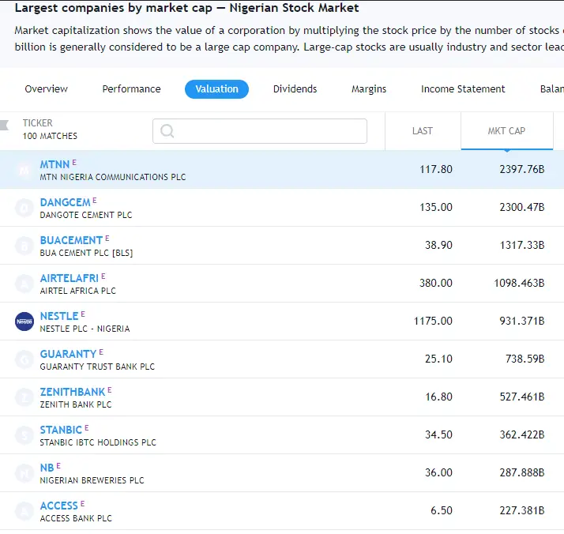Click the TICKER column header
This screenshot has width=564, height=534.
pos(37,123)
